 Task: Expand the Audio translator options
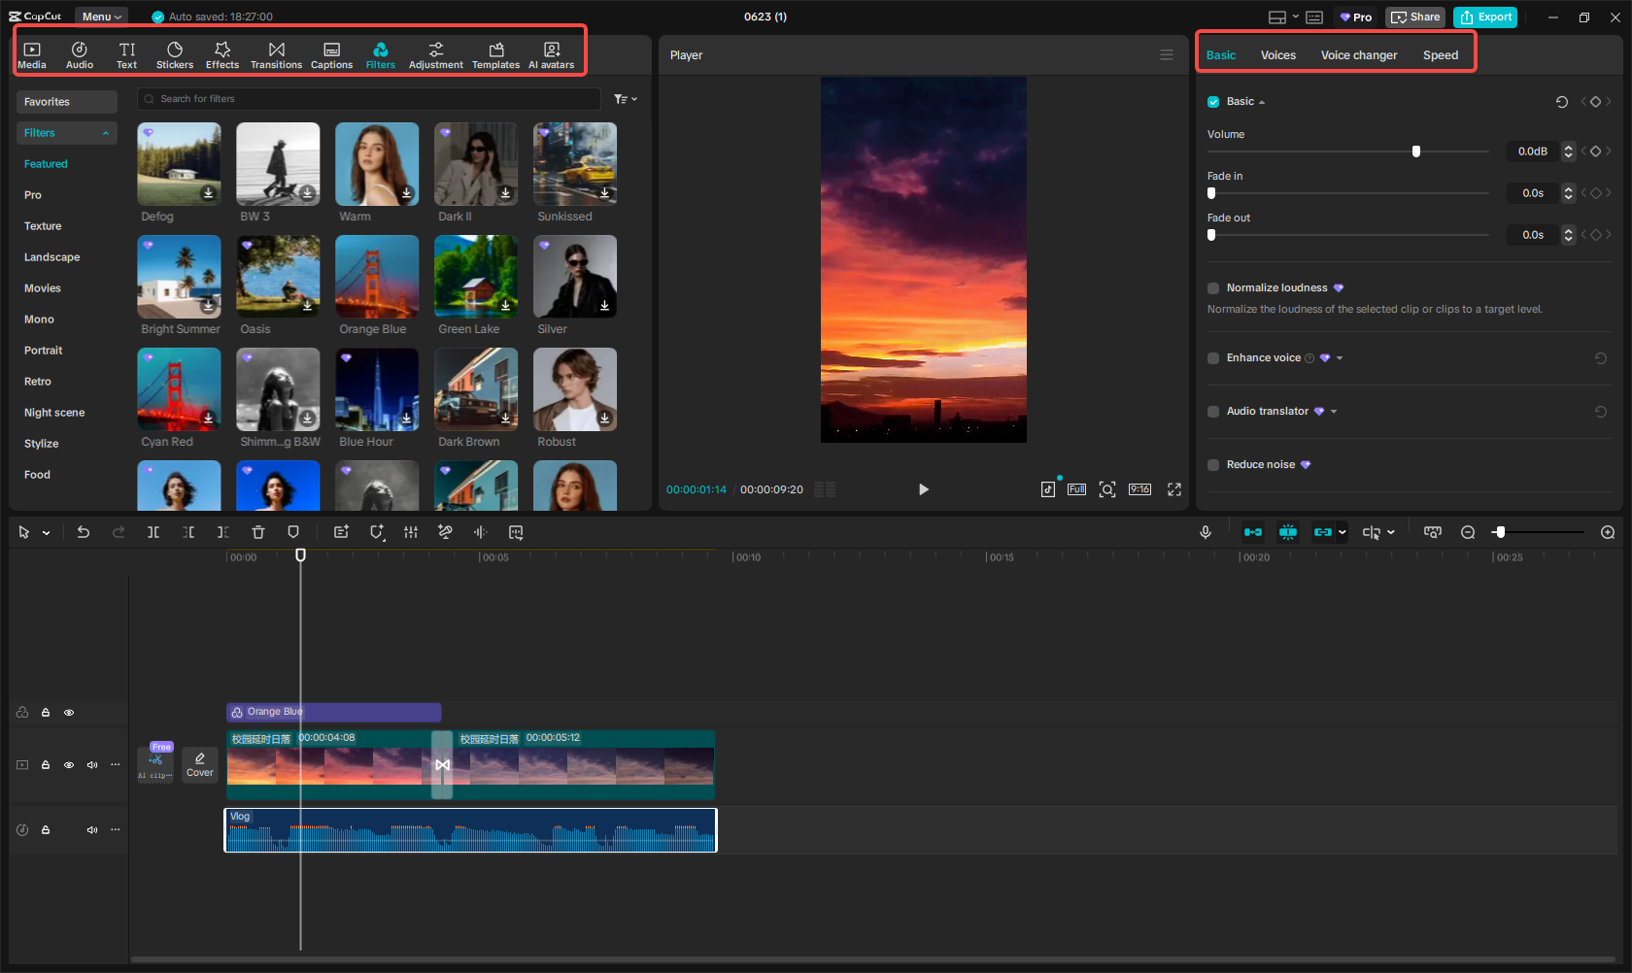click(x=1336, y=411)
